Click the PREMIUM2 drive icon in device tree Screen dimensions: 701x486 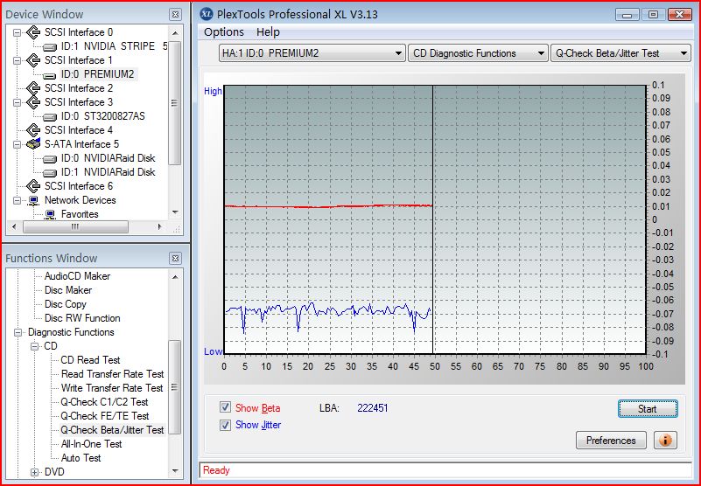(x=50, y=75)
